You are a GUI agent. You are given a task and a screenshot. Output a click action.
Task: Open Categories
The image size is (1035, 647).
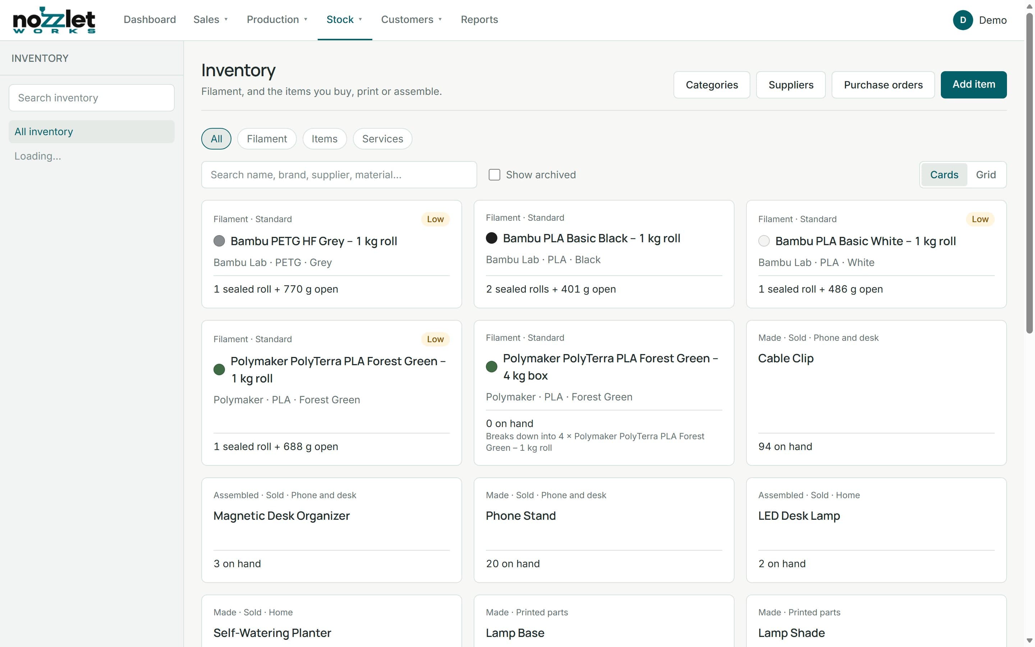pos(712,85)
